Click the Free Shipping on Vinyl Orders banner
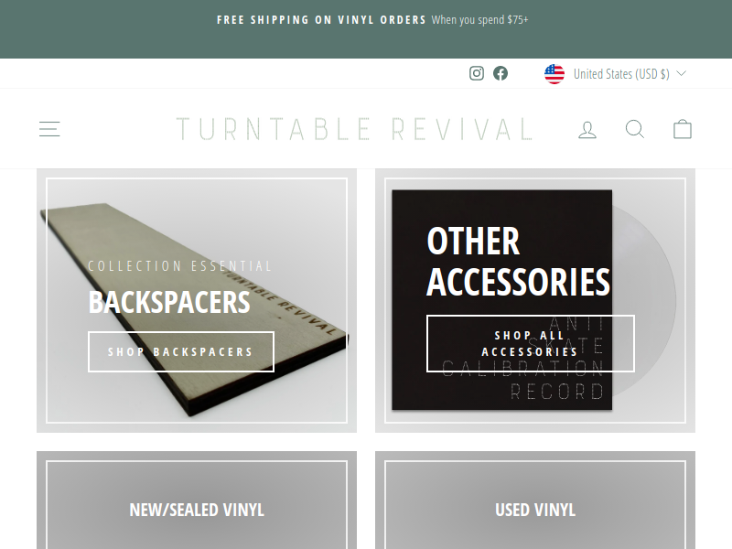 (x=372, y=20)
